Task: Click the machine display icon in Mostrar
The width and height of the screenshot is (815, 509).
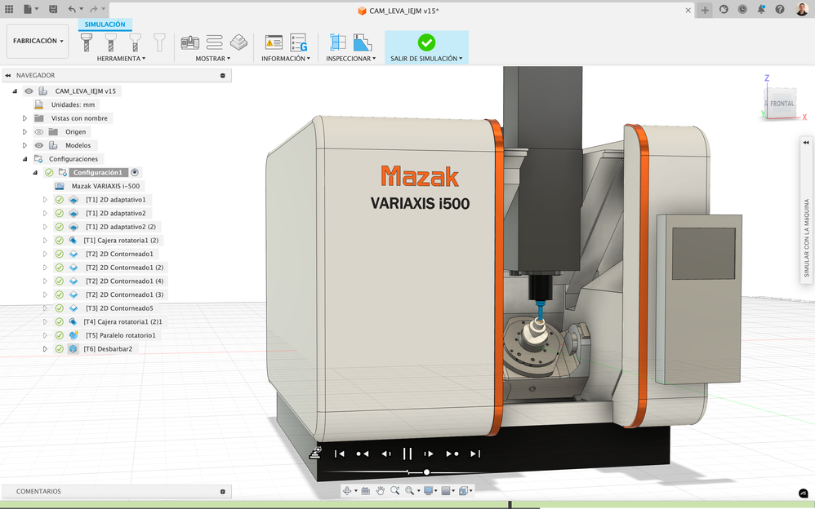Action: coord(189,42)
